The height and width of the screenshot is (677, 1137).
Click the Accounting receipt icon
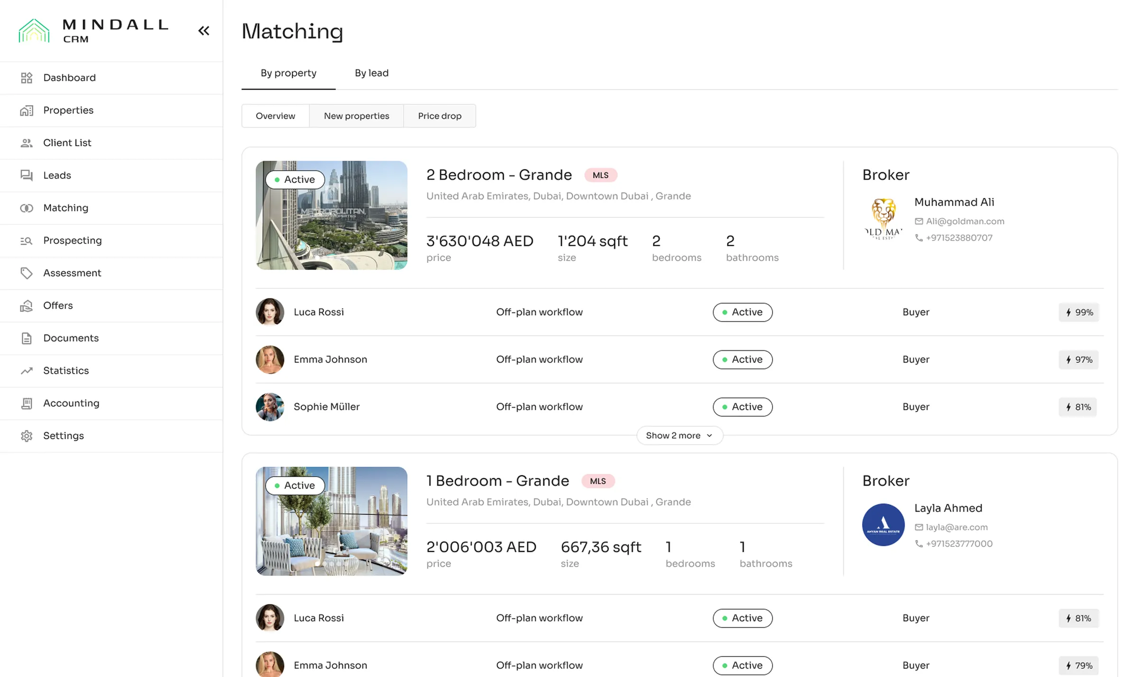27,403
